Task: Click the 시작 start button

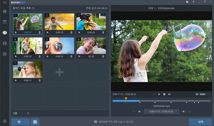Action: 201,122
